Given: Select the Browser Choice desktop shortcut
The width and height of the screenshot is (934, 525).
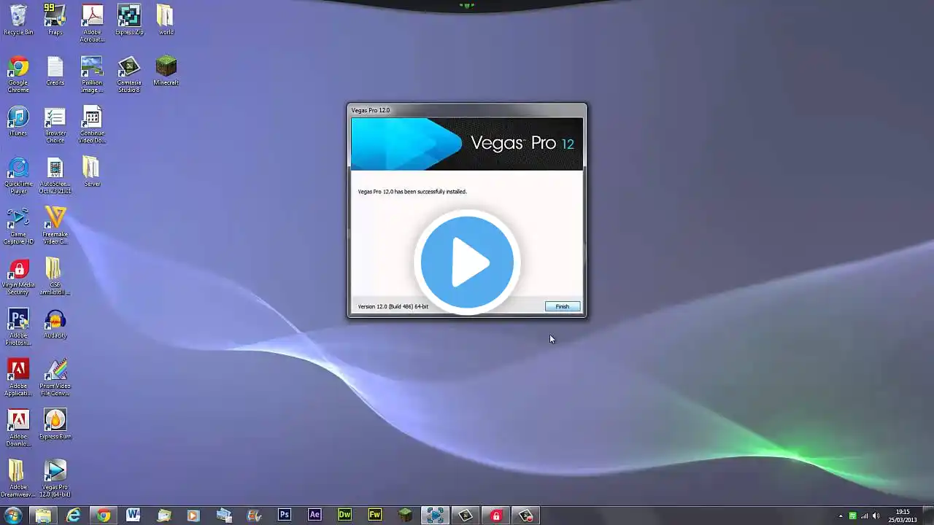Looking at the screenshot, I should tap(55, 125).
